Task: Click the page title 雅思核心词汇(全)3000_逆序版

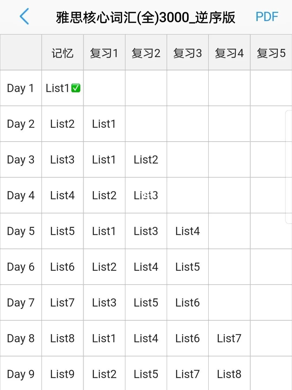Action: pos(145,17)
